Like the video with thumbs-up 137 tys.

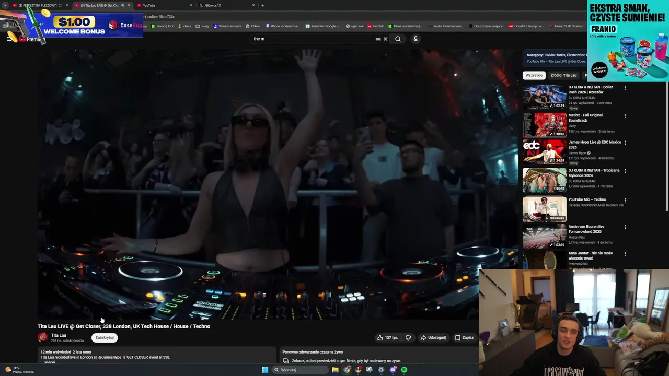pos(388,338)
